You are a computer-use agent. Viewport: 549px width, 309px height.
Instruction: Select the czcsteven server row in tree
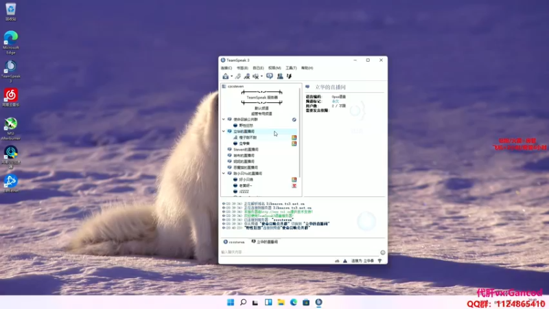(259, 87)
